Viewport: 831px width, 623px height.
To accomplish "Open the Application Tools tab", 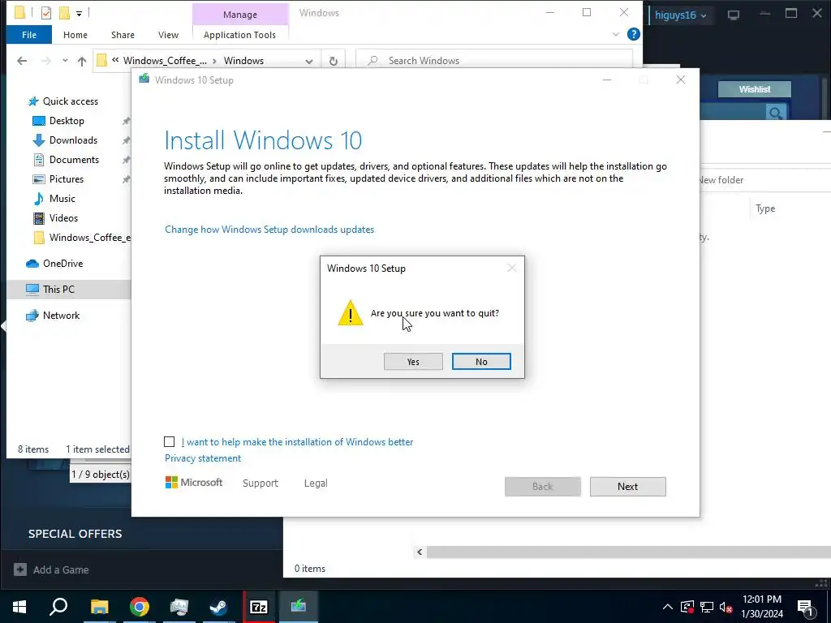I will click(x=239, y=35).
